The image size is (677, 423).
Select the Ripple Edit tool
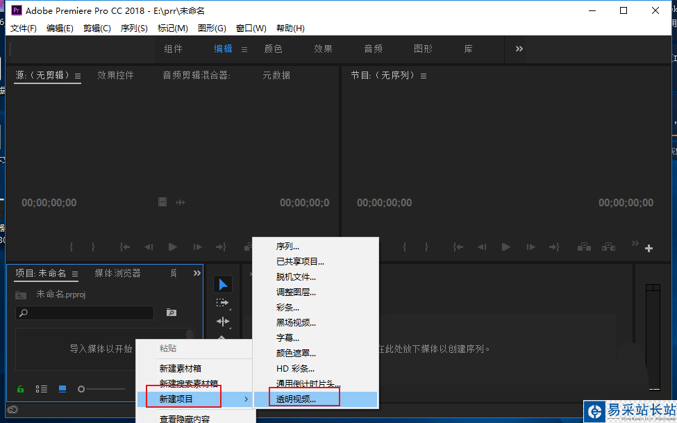[x=223, y=322]
